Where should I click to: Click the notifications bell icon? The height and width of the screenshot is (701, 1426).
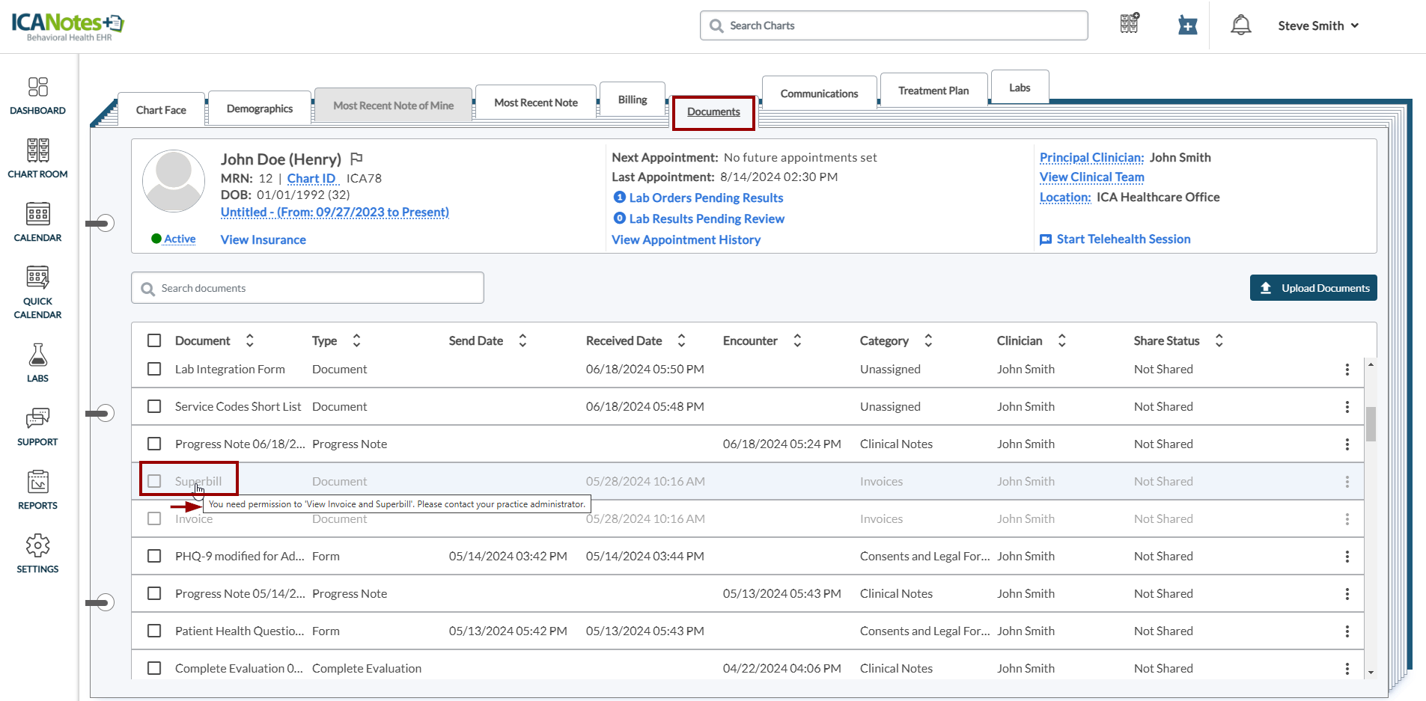1240,25
